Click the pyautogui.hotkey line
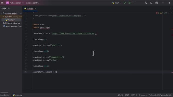This screenshot has width=173, height=97. (47, 45)
